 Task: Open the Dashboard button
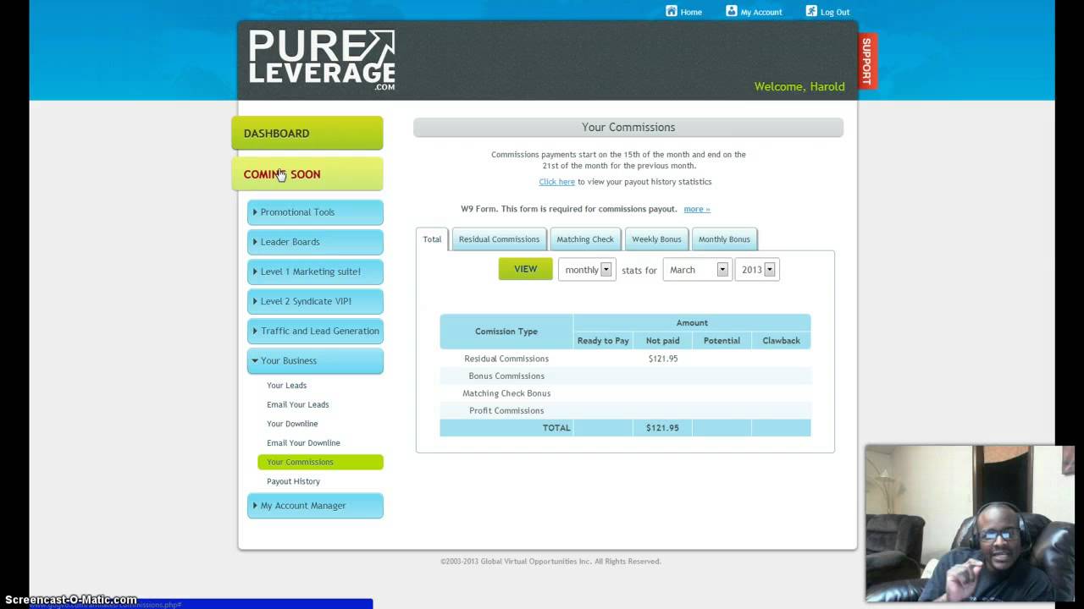point(307,133)
